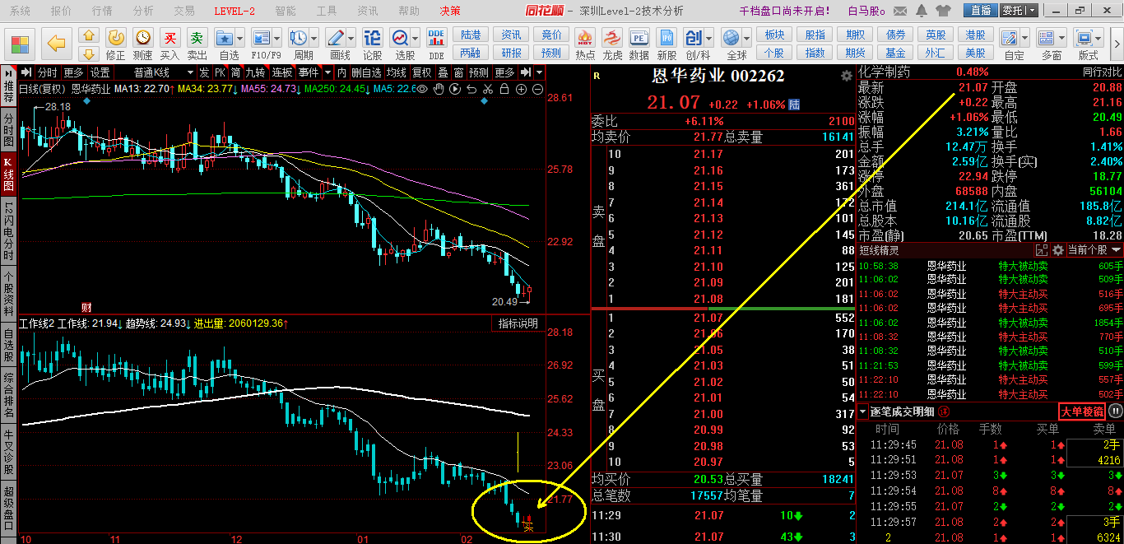Toggle 复权 price adjustment

tap(421, 72)
